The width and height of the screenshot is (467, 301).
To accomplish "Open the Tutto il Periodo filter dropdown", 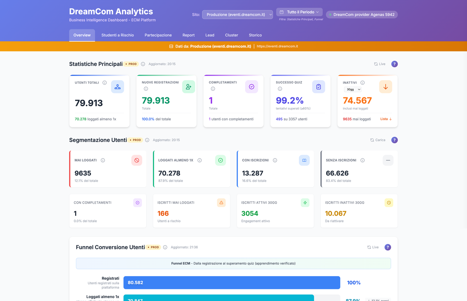I will click(x=299, y=12).
